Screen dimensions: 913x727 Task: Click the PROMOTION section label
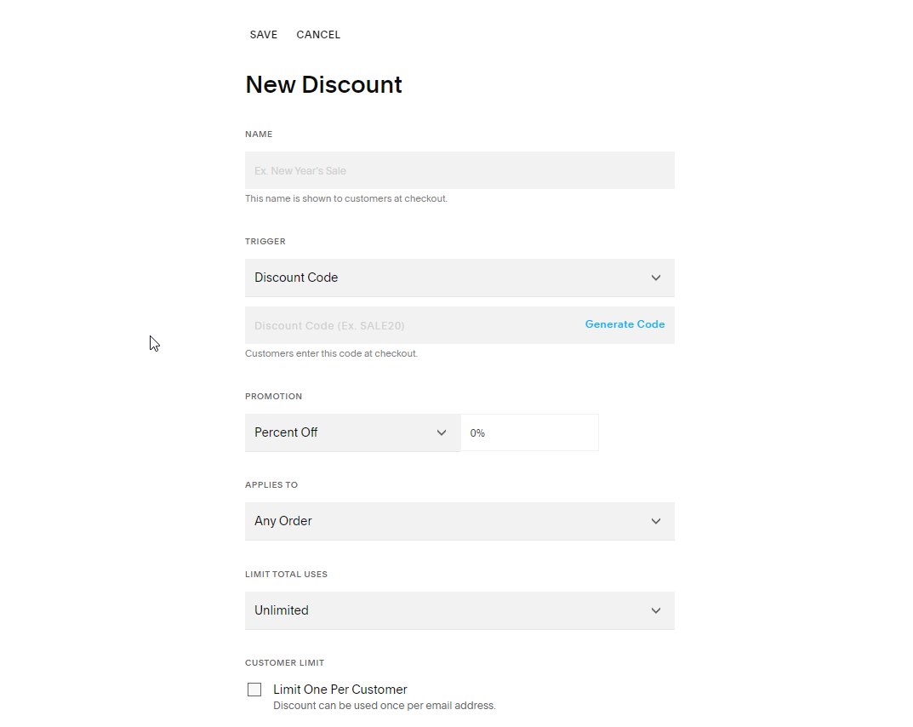click(x=273, y=397)
